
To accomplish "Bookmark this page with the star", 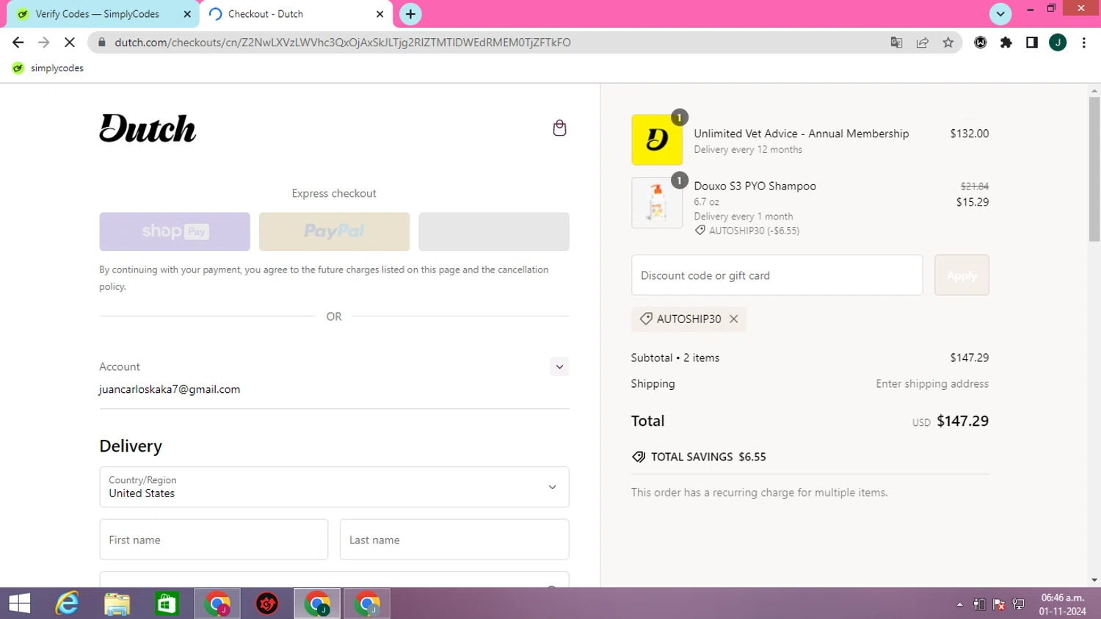I will click(948, 43).
